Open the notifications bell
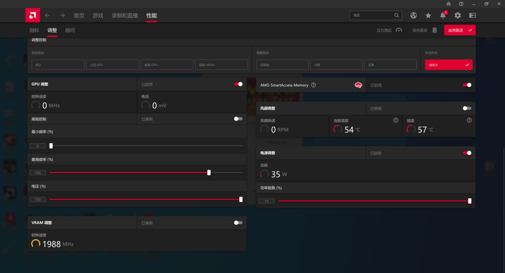Viewport: 505px width, 273px height. tap(443, 15)
